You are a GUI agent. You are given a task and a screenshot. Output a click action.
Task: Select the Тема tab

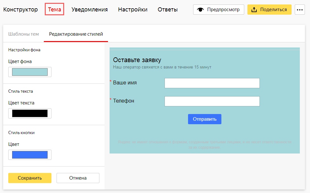click(54, 10)
